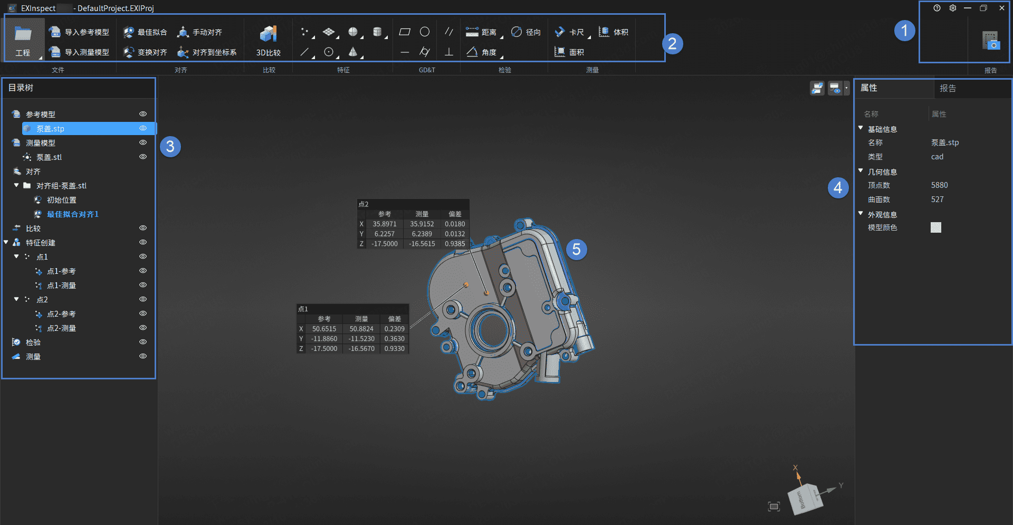Click the label visibility icon in viewport
The width and height of the screenshot is (1013, 525).
click(x=835, y=88)
